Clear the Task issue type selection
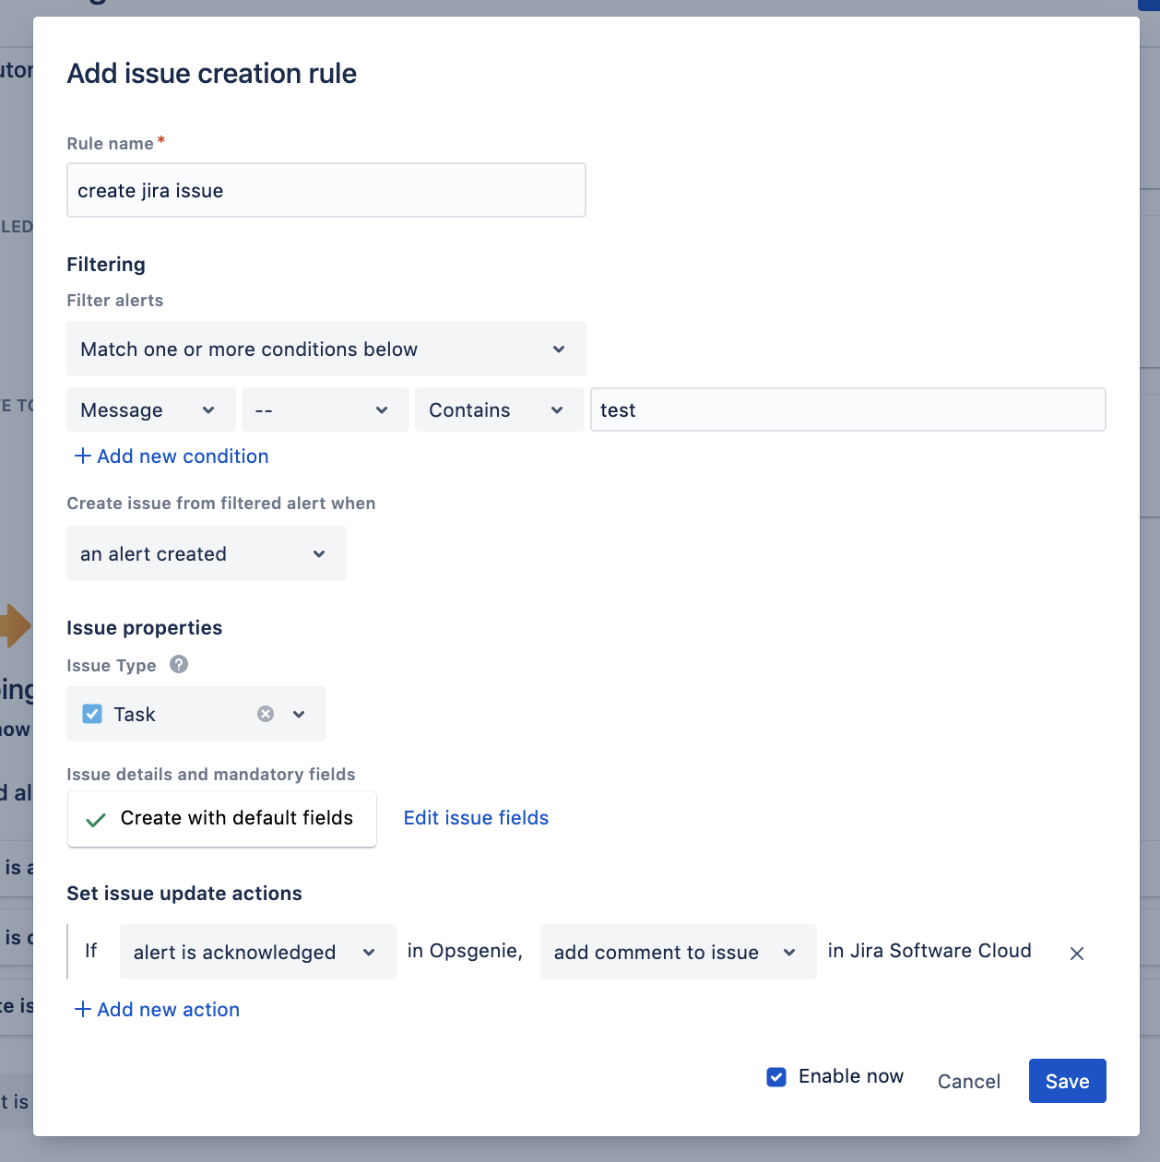Screen dimensions: 1160x1162 tap(266, 714)
